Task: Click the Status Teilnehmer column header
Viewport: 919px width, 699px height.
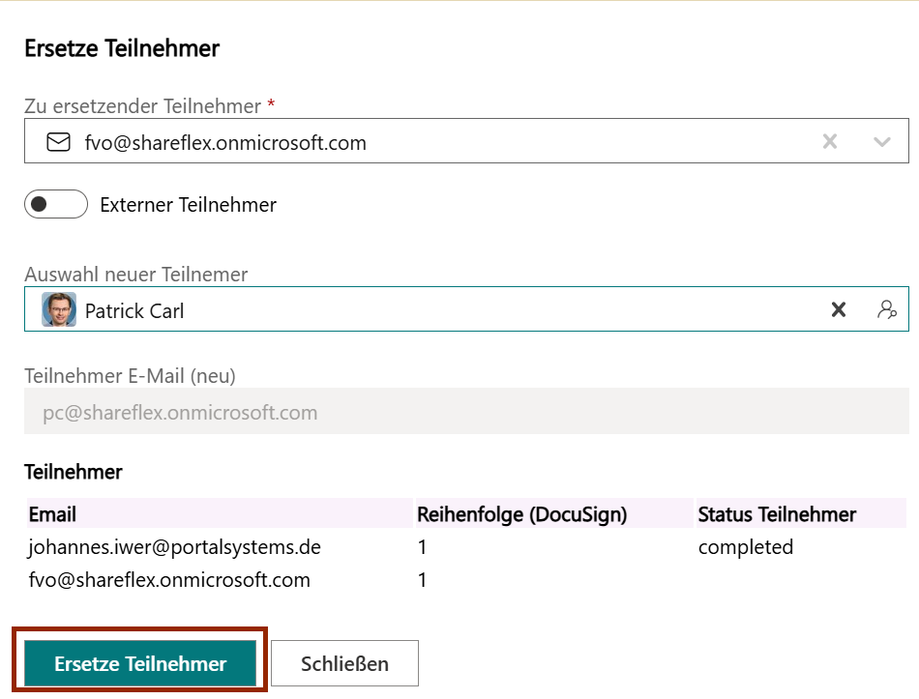Action: coord(777,514)
